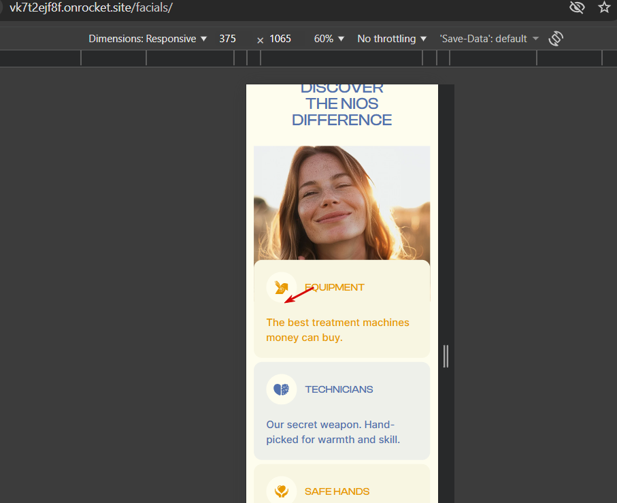617x503 pixels.
Task: Click the Equipment card's orange icon
Action: [281, 287]
